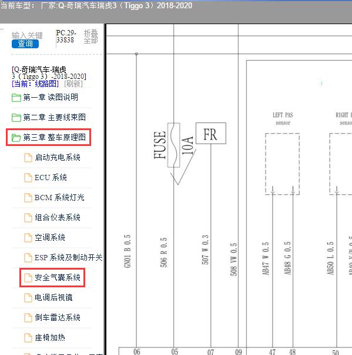Click LEFT PAS sensor dashed box

pyautogui.click(x=283, y=164)
